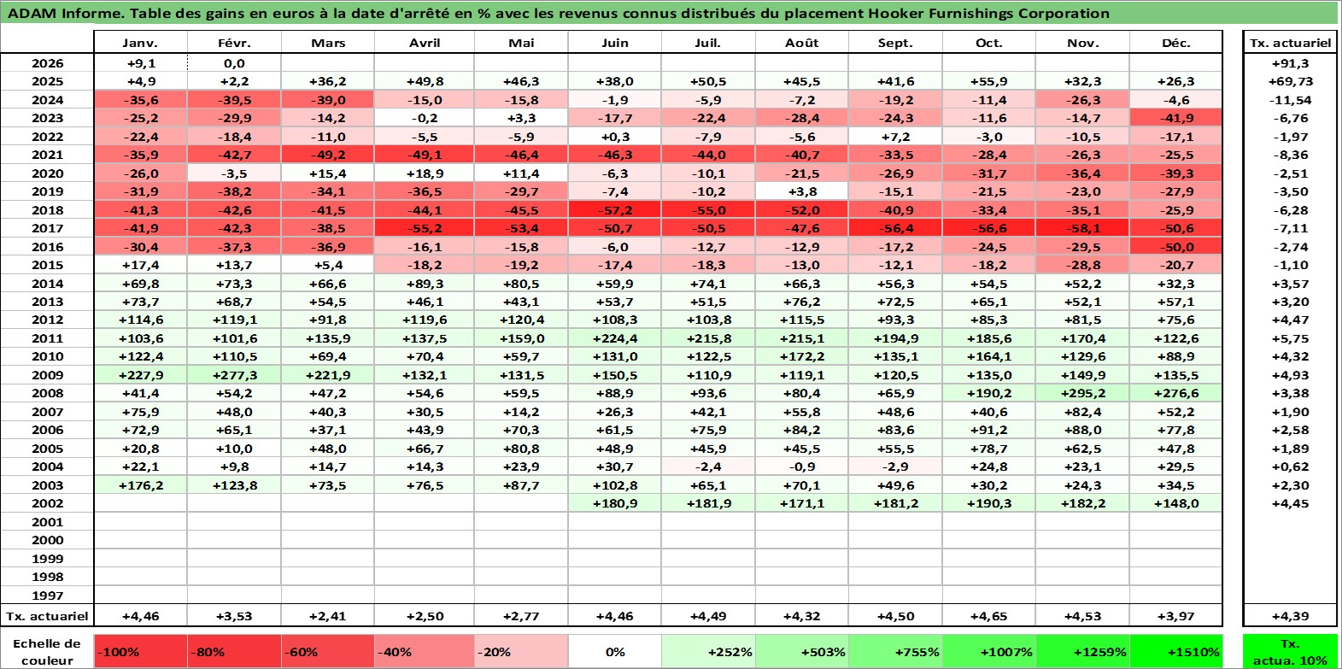Click the Echelle de couleur label

(47, 651)
